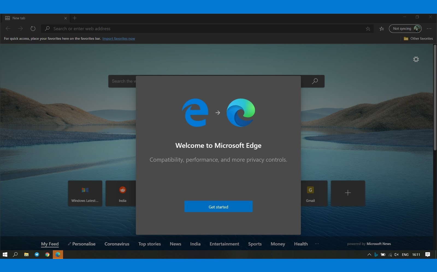
Task: Open the Entertainment feed tab
Action: 224,244
